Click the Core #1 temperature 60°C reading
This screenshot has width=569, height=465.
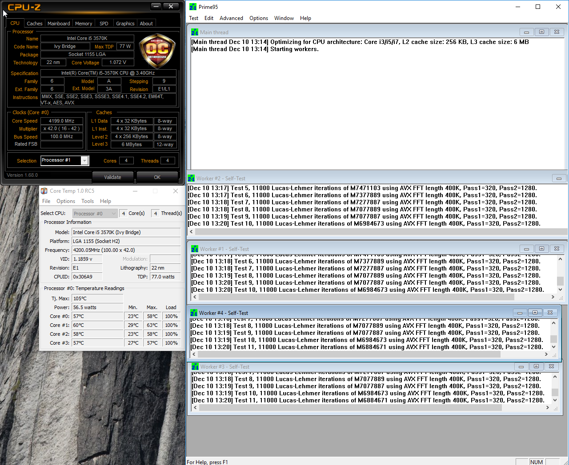click(x=97, y=325)
